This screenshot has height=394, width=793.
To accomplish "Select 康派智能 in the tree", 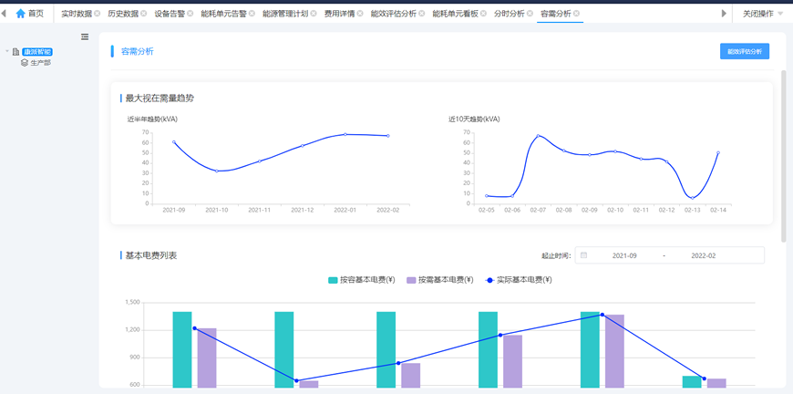I will 37,52.
